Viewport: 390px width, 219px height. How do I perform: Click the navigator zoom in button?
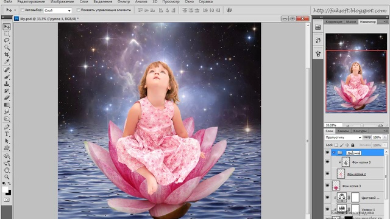tap(380, 125)
